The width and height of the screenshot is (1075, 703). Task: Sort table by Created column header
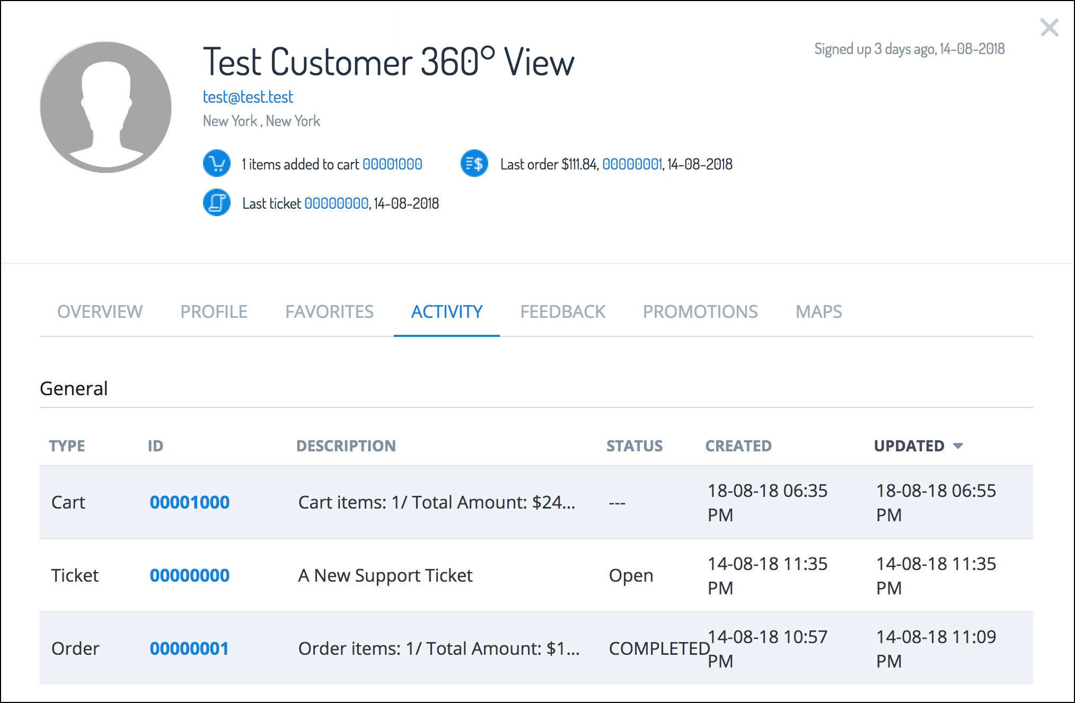[x=738, y=446]
